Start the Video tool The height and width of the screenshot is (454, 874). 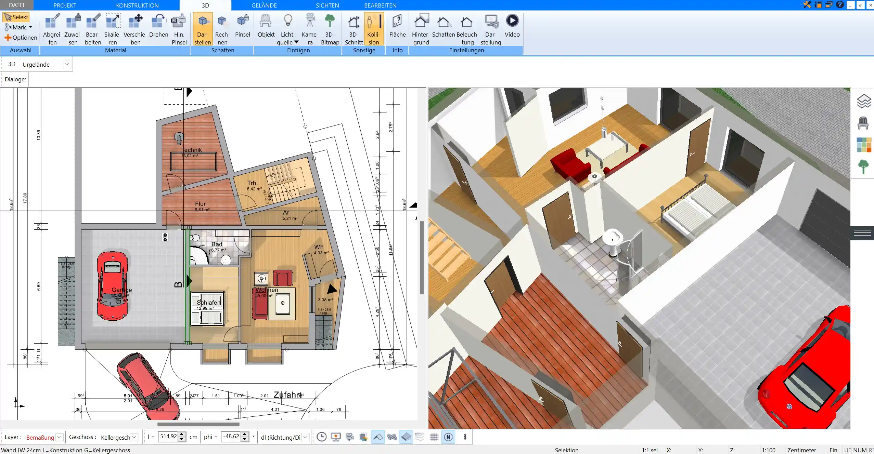(x=512, y=26)
